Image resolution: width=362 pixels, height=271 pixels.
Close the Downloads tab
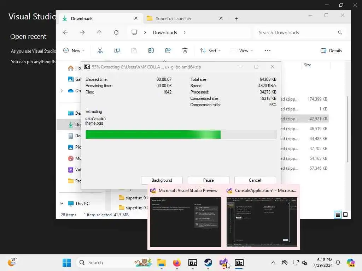pyautogui.click(x=136, y=18)
